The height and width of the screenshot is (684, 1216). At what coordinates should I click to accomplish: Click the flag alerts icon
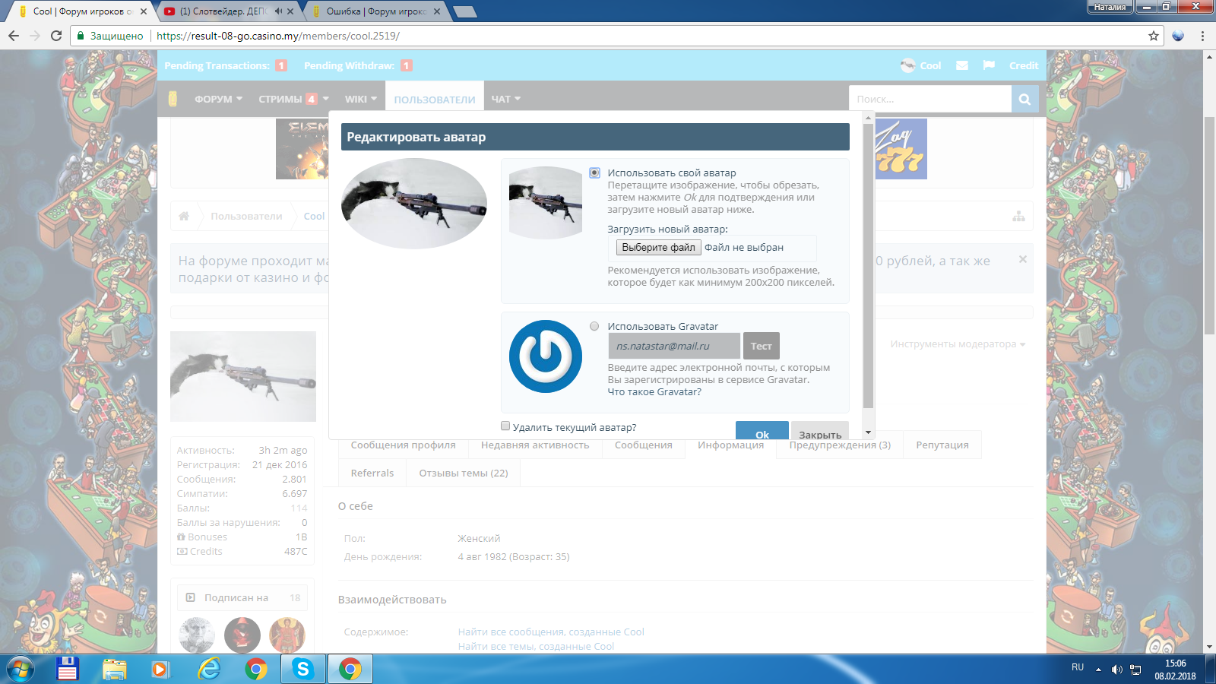[x=989, y=65]
